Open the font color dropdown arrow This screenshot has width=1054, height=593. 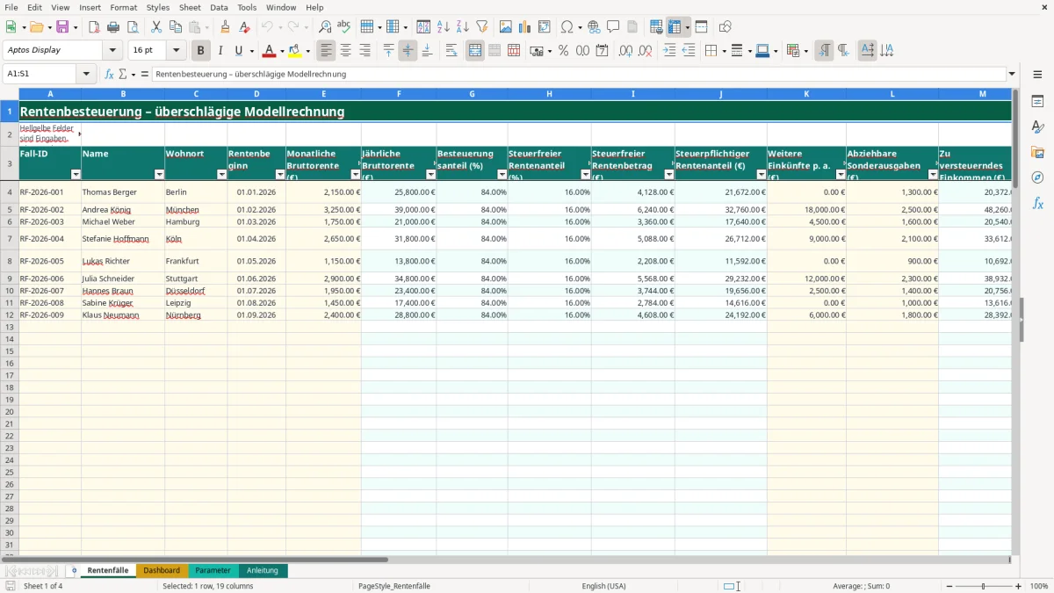point(282,52)
